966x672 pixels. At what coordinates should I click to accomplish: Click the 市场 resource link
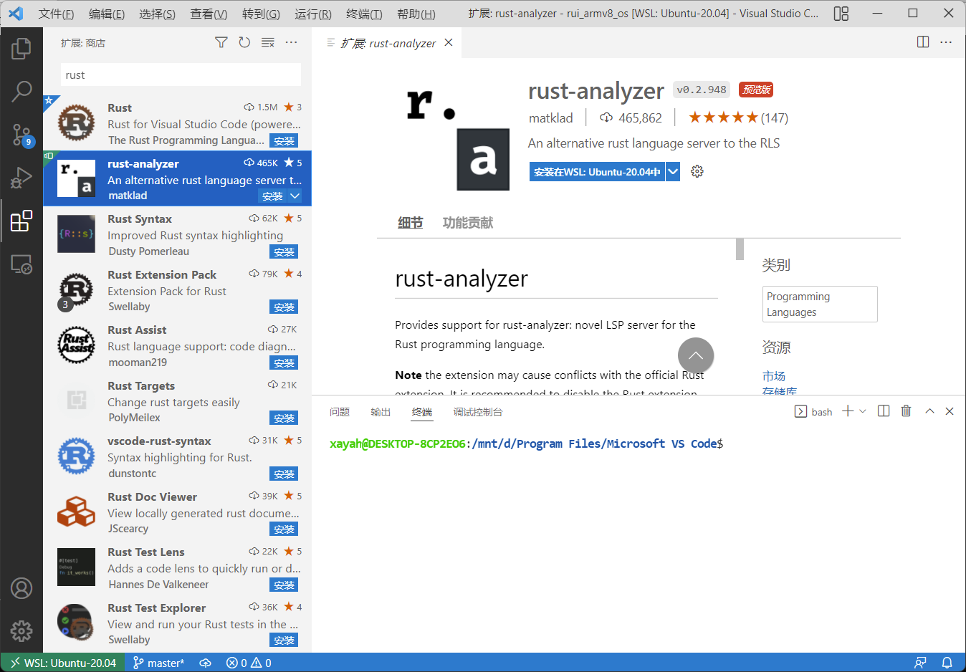774,376
